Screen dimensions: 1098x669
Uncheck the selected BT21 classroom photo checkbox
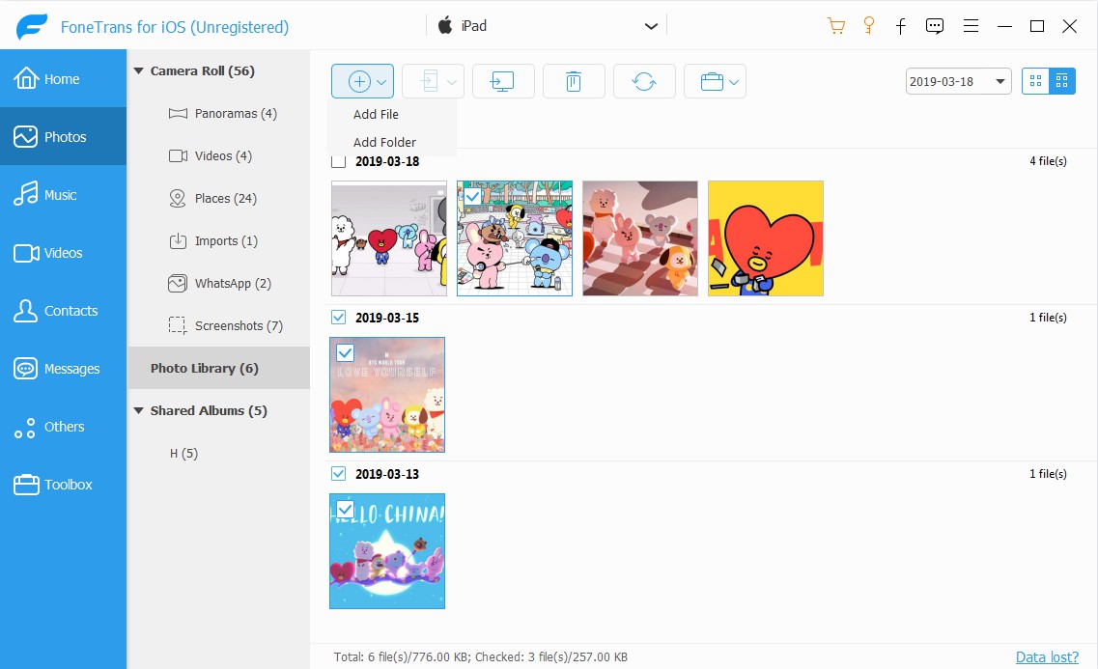coord(472,197)
